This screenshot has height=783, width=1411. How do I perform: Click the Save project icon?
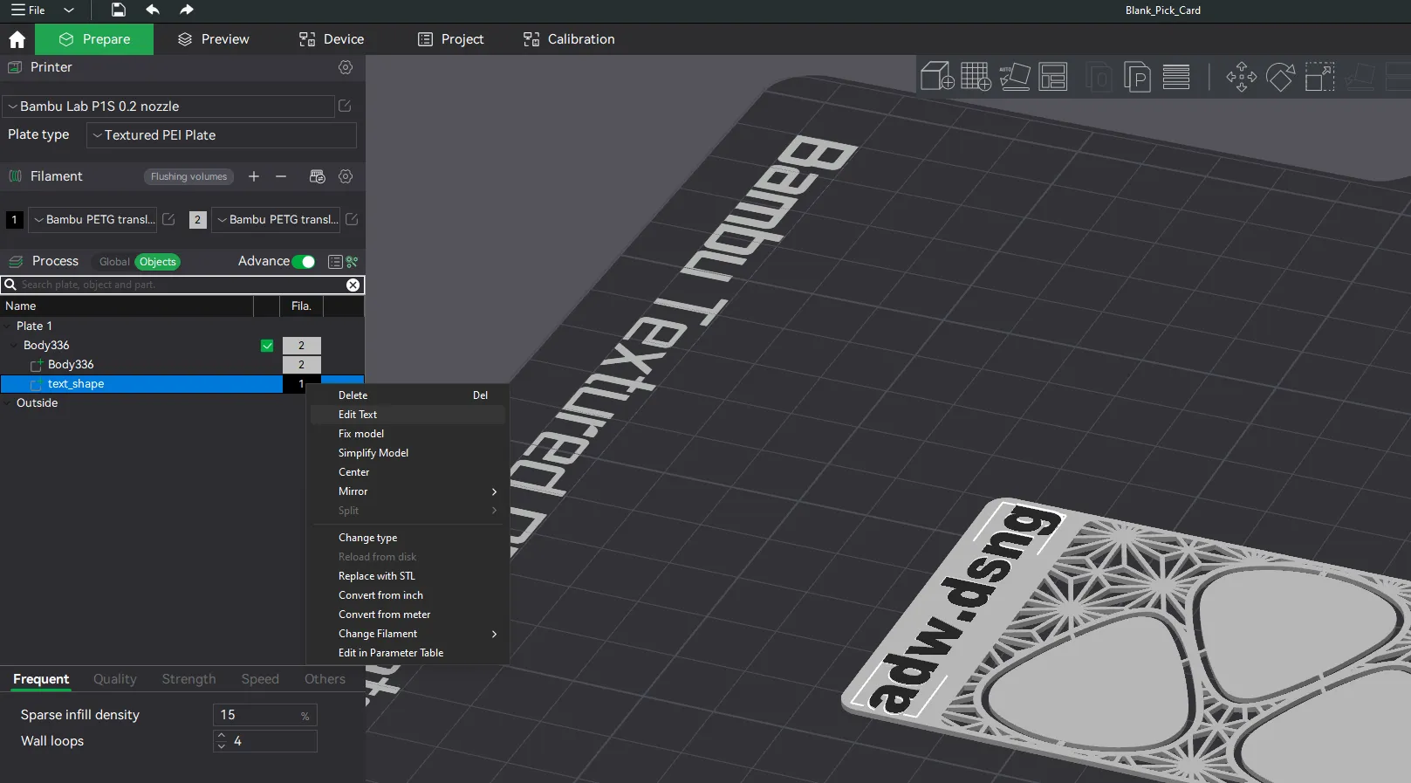(119, 10)
